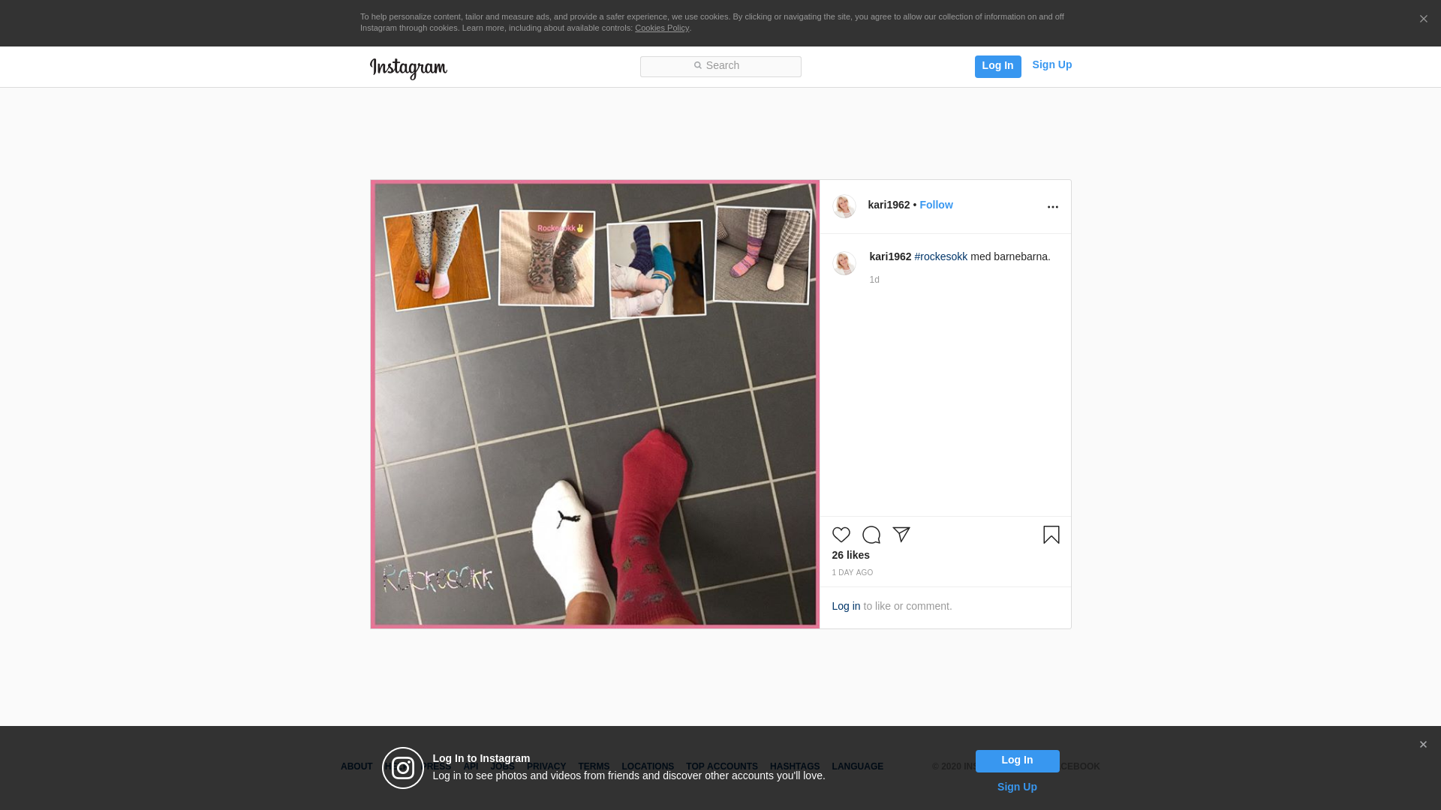This screenshot has width=1441, height=810.
Task: Dismiss the cookie notice banner
Action: [x=1423, y=19]
